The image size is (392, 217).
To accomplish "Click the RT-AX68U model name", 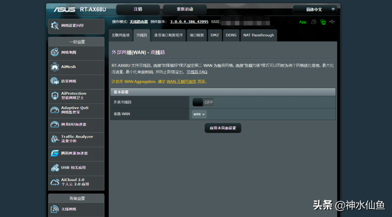I will coord(93,9).
